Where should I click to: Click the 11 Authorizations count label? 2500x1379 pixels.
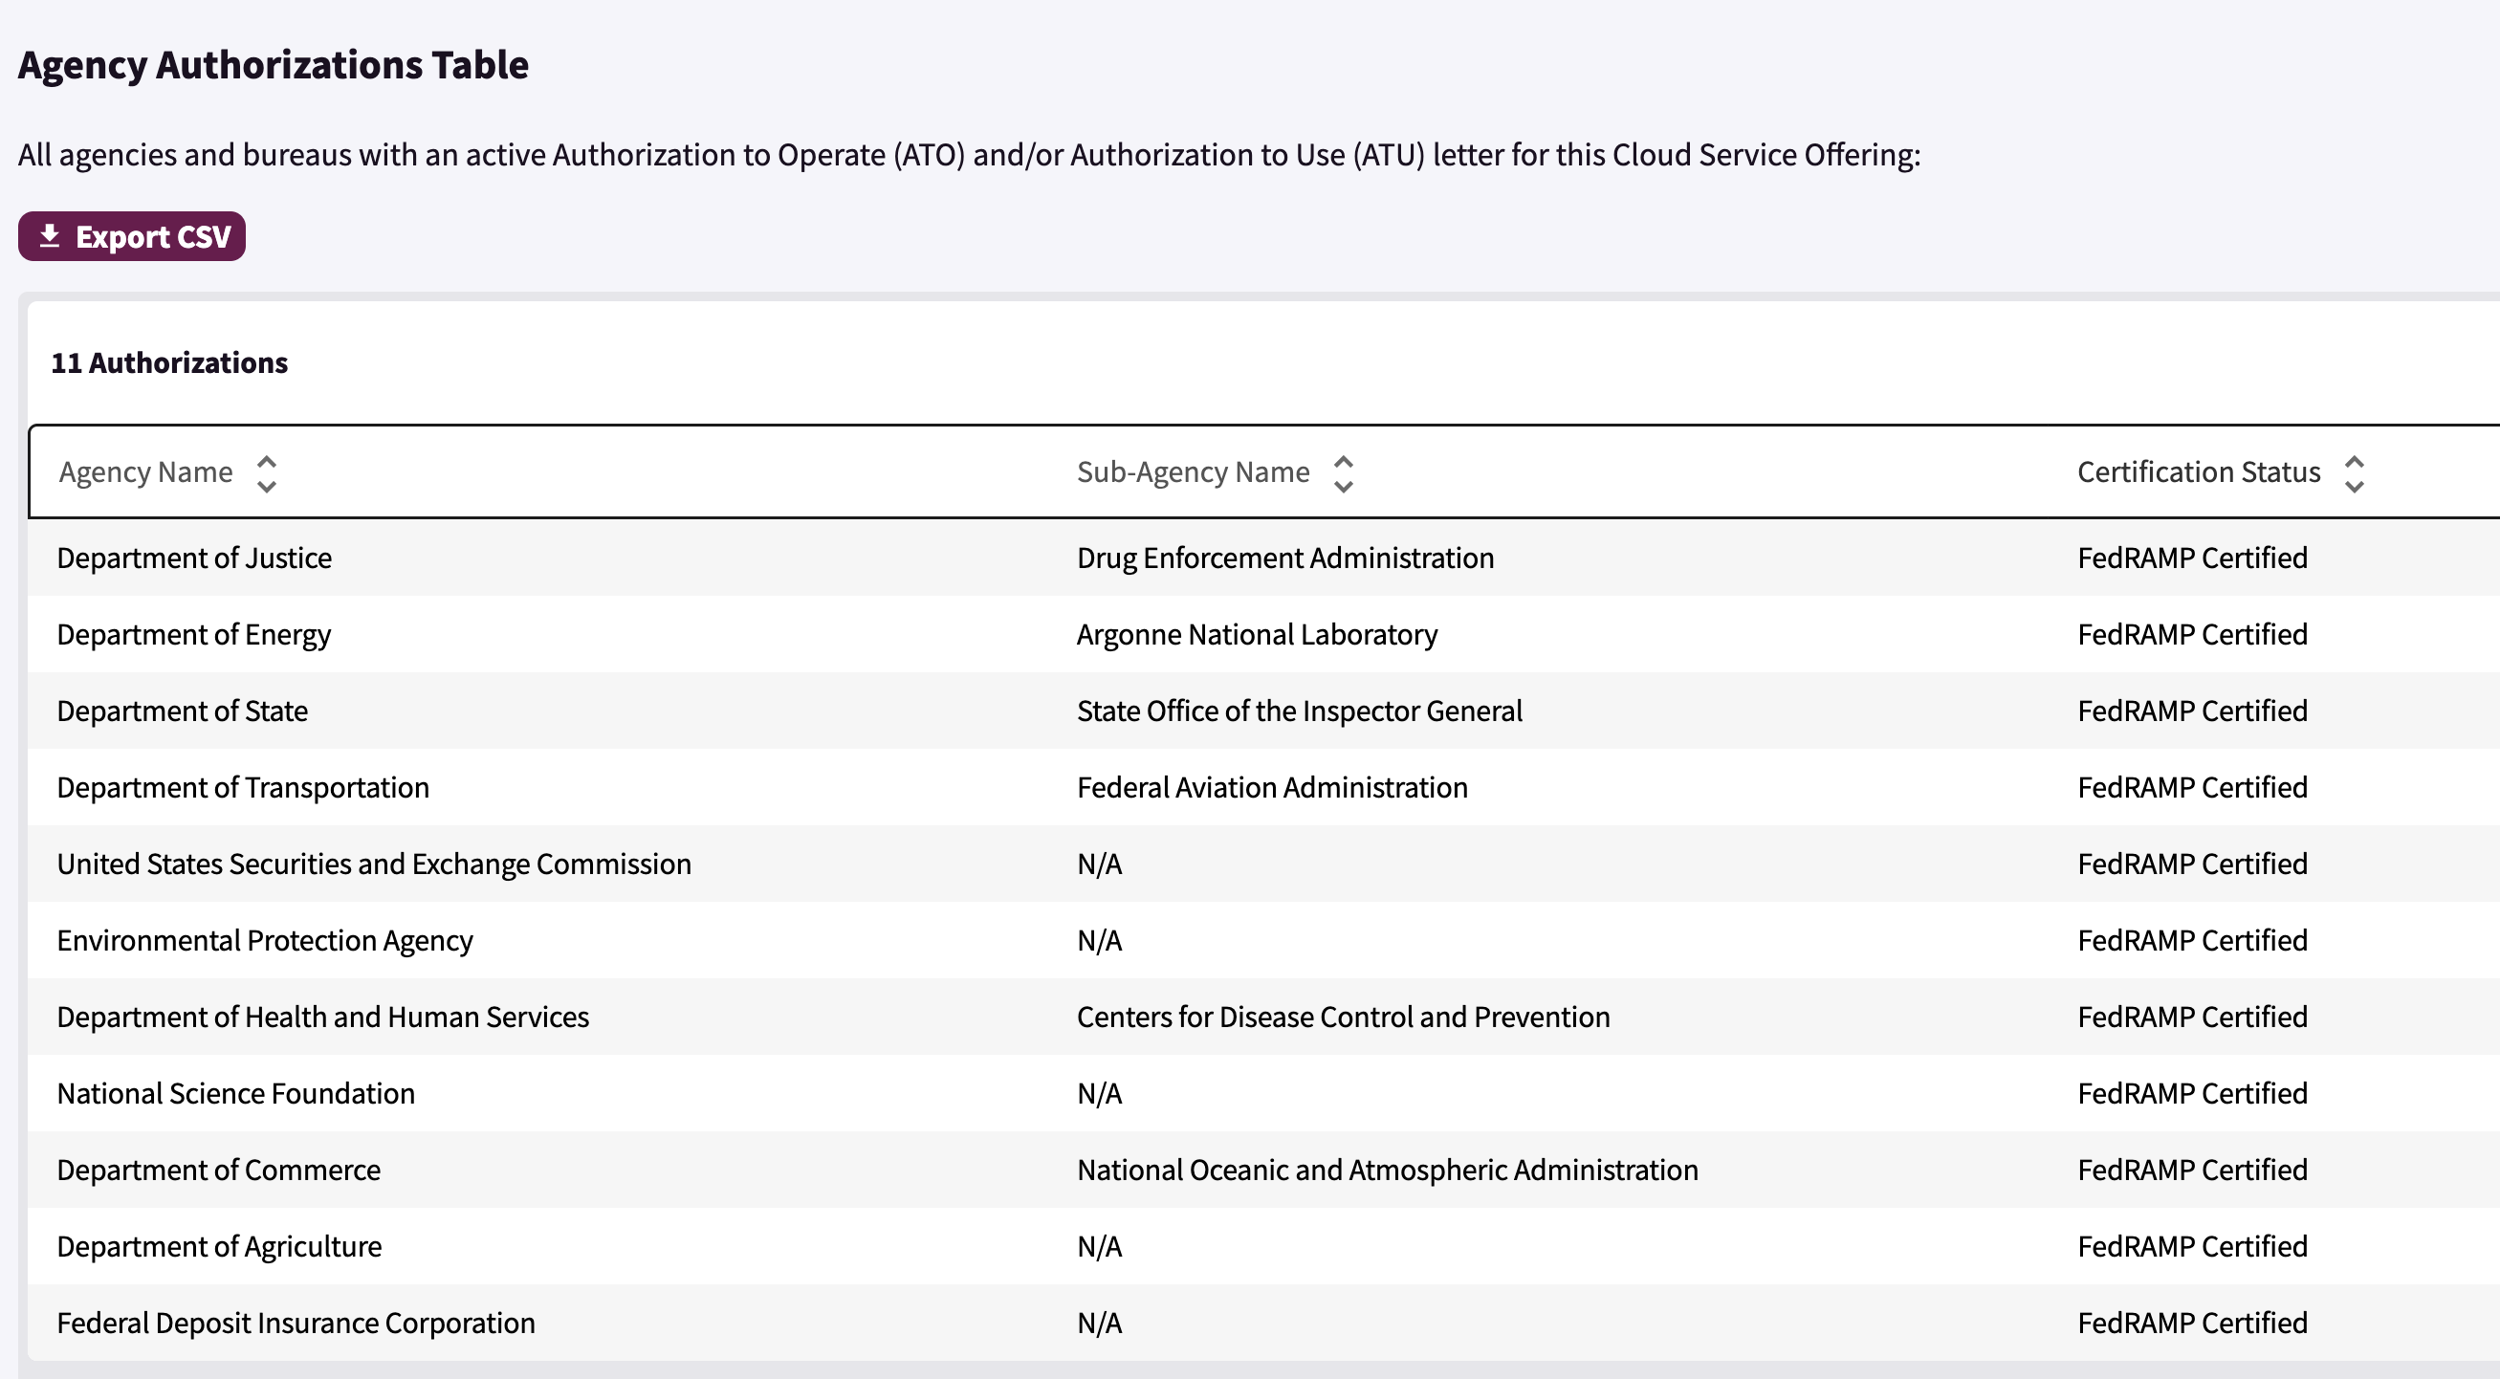pyautogui.click(x=170, y=363)
